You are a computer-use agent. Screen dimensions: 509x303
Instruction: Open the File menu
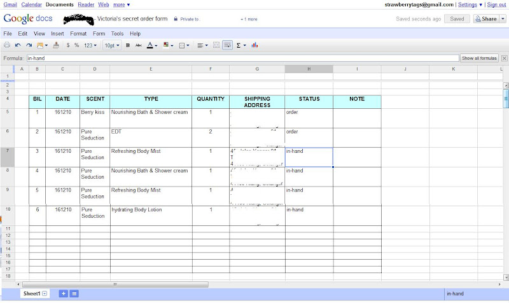coord(8,34)
